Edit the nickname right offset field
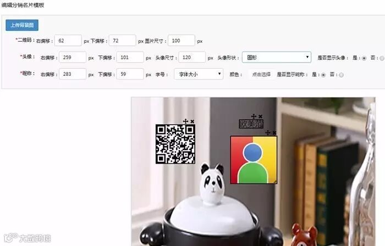385x246 pixels. (73, 74)
